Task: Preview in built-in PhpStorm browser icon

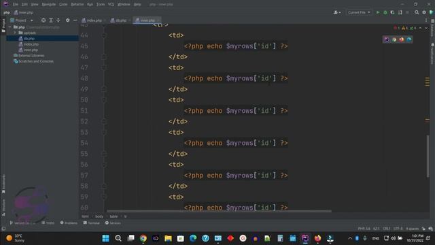Action: tap(387, 39)
